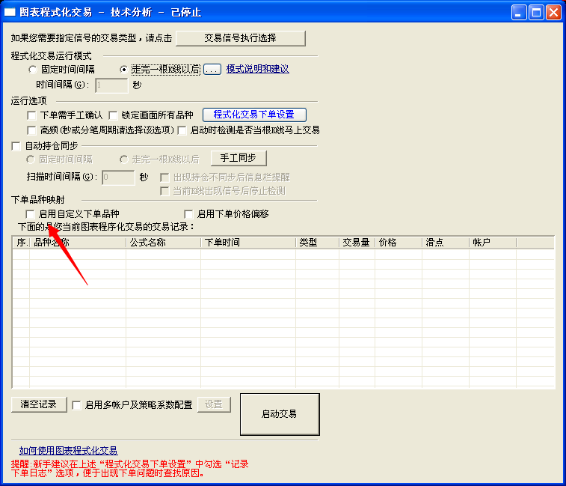Open the 如何使用图表程式化交易 link
Image resolution: width=566 pixels, height=486 pixels.
(x=68, y=451)
